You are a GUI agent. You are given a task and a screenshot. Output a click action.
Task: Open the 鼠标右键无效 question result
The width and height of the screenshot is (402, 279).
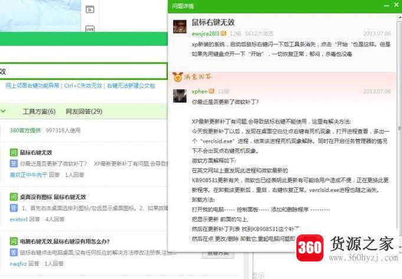click(36, 152)
